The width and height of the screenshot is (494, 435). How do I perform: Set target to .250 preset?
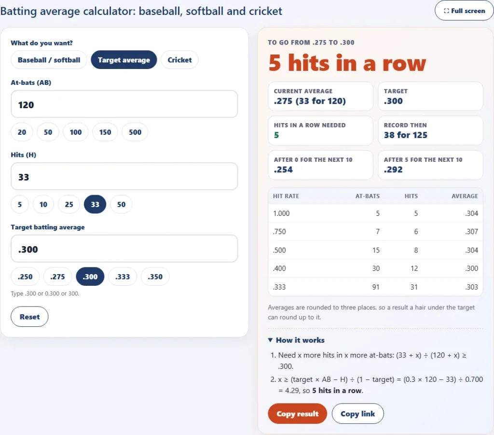tap(25, 277)
